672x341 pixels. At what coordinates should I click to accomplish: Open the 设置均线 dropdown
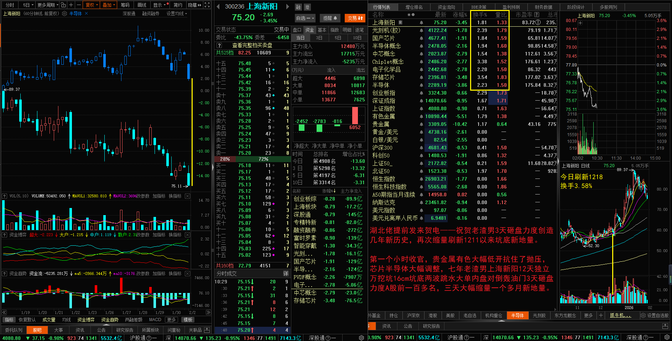point(177,14)
